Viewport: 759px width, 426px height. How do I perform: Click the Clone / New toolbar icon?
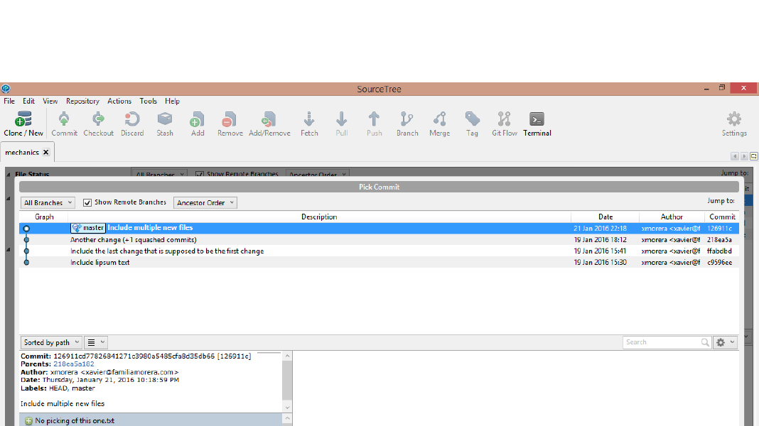pos(23,119)
